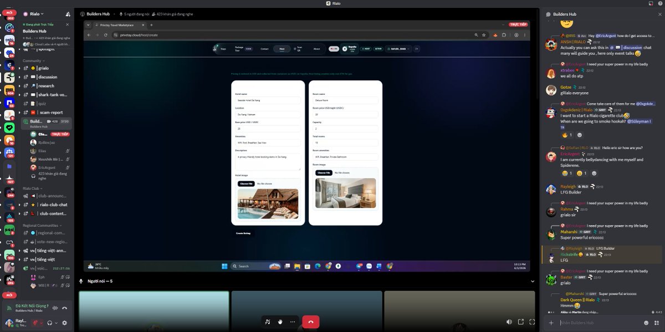This screenshot has height=332, width=665.
Task: Expand threads arrow for grialo channel
Action: coord(21,68)
